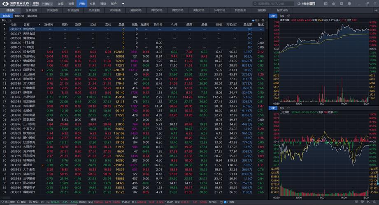
Task: Select stock row 603993
Action: point(133,70)
